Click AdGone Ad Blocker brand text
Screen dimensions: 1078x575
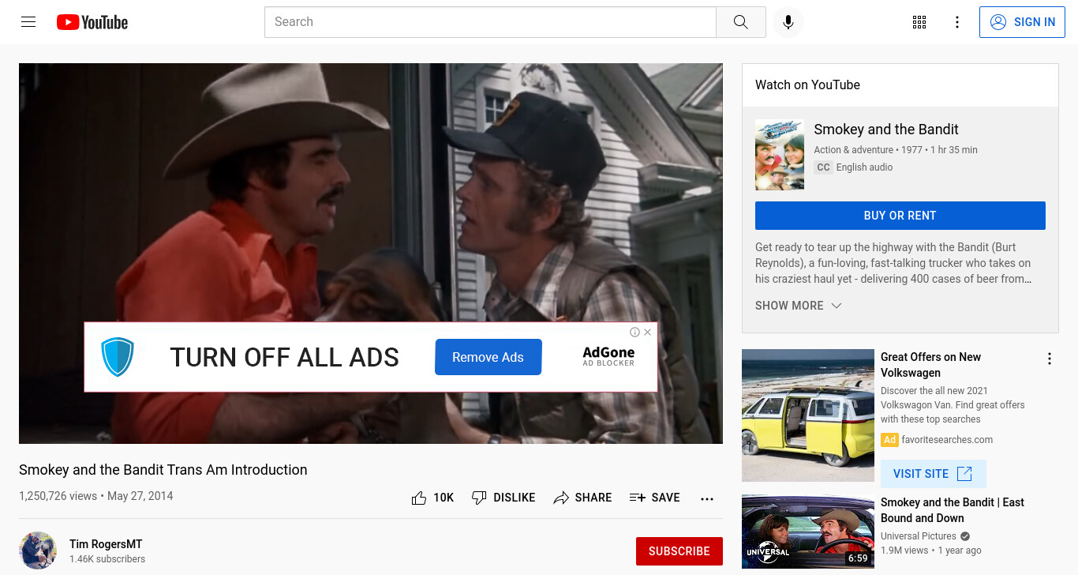(608, 356)
